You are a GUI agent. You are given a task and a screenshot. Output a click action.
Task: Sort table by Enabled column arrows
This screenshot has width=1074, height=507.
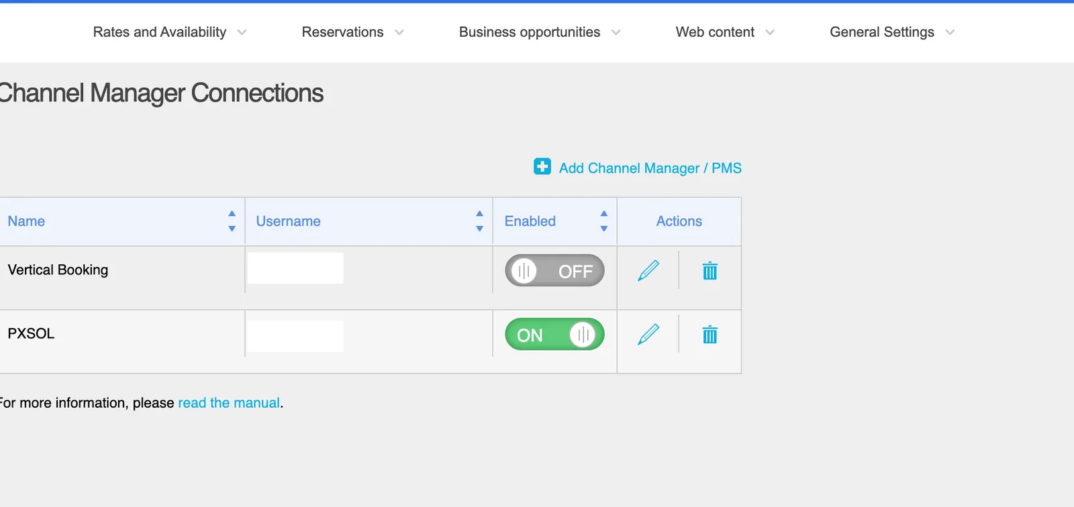[604, 221]
